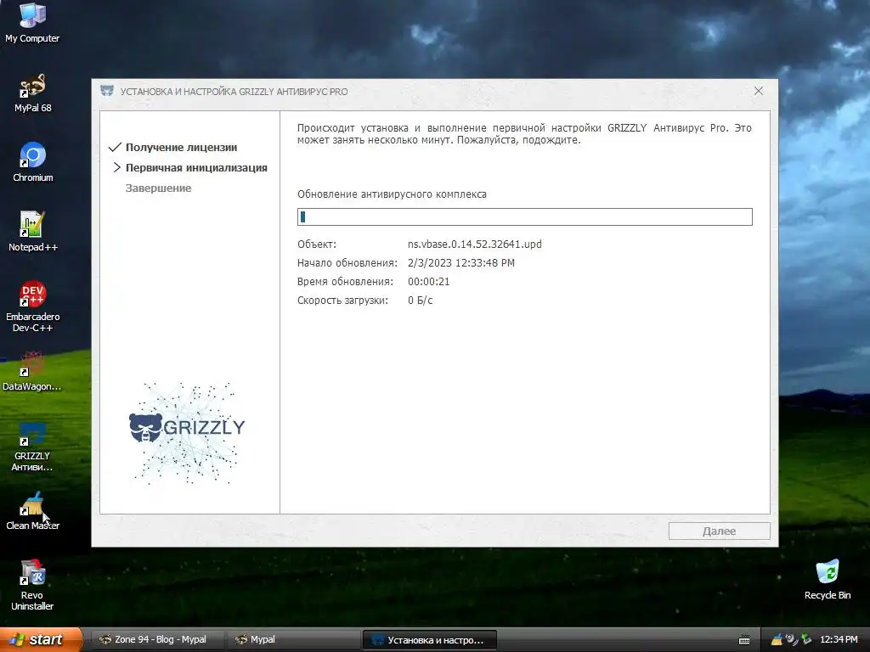Select the Embarcadero Dev-C++ shortcut

(x=33, y=306)
